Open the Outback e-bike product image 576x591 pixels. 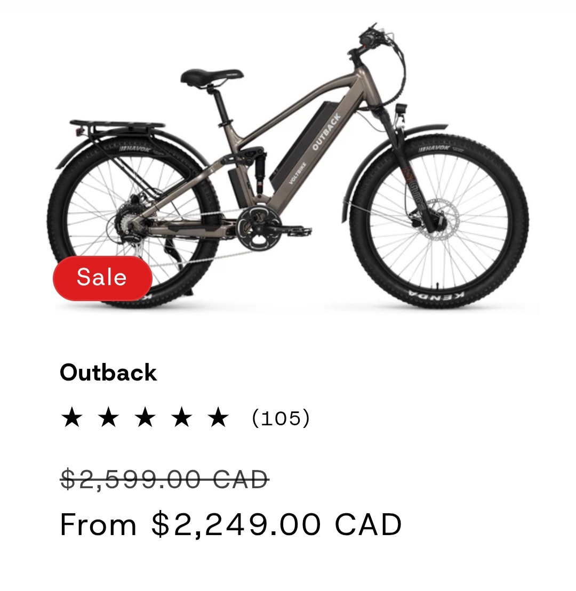coord(288,166)
